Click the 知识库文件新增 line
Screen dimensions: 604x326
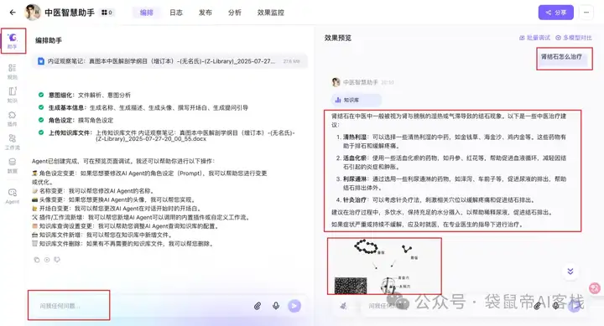pyautogui.click(x=102, y=235)
